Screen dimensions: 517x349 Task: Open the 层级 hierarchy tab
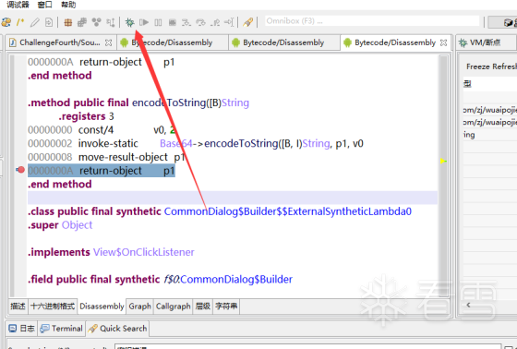(x=203, y=307)
